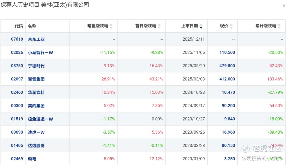Image resolution: width=287 pixels, height=165 pixels.
Task: Open stock 宁德时代
Action: click(36, 66)
